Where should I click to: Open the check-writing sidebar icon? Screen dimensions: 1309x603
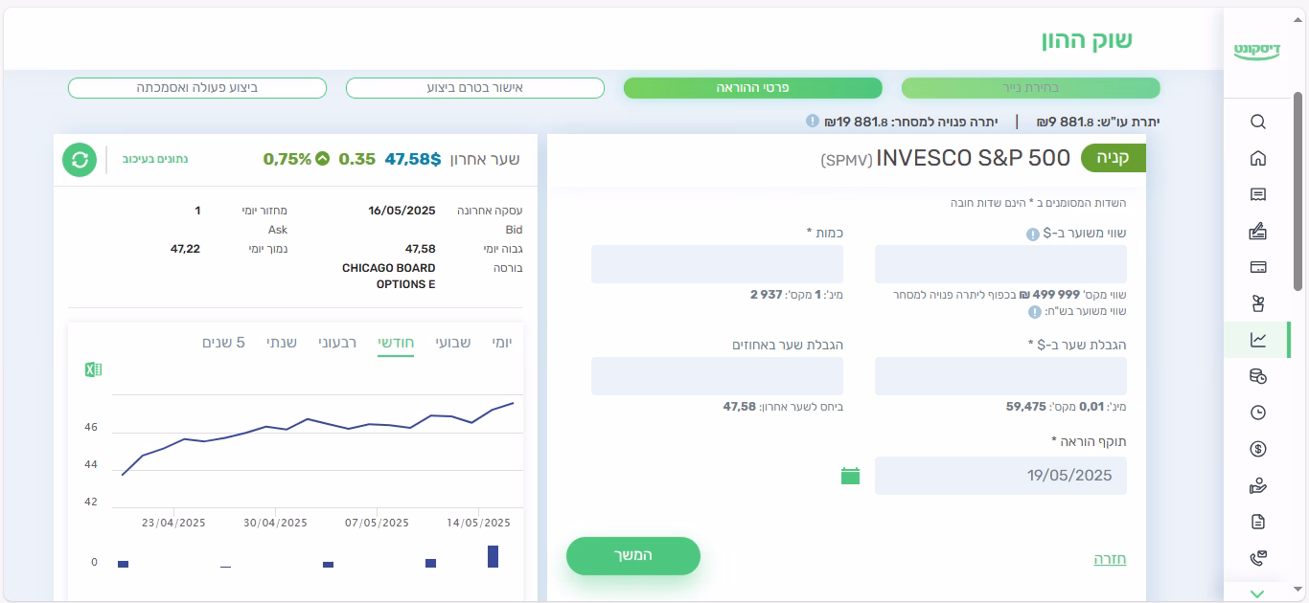click(1258, 231)
